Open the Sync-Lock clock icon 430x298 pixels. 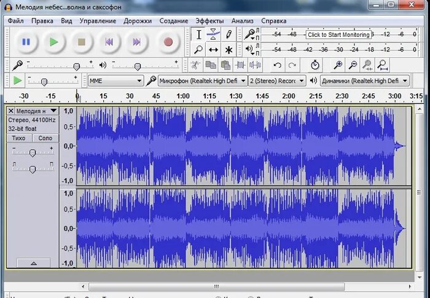pos(315,65)
